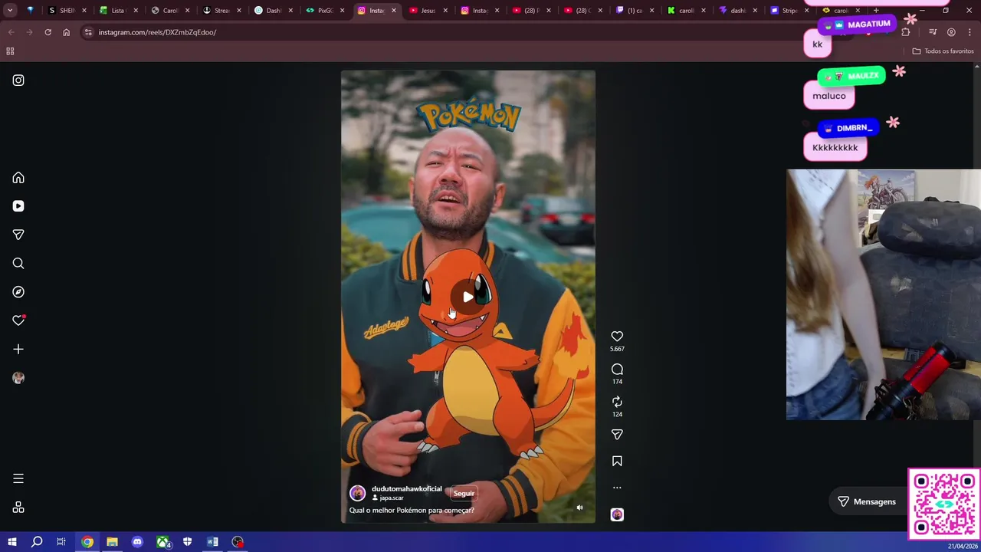
Task: Switch to the Twitch '(1) ca' tab
Action: click(x=635, y=11)
